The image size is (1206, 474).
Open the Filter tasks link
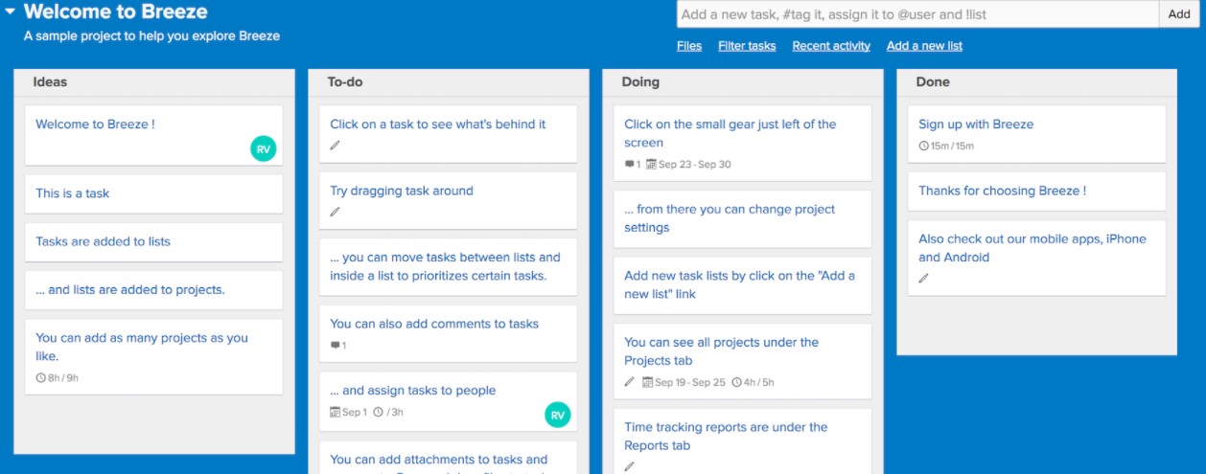coord(747,46)
